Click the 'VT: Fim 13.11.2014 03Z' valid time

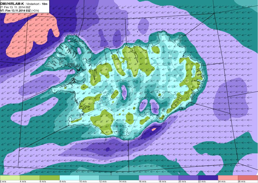[15, 11]
